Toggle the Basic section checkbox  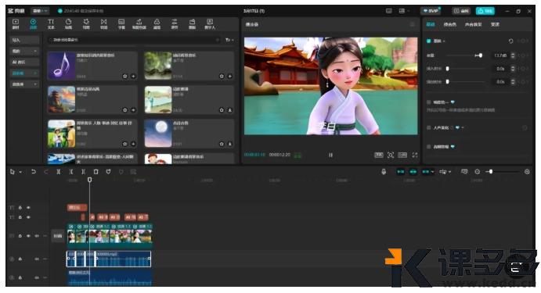click(428, 41)
